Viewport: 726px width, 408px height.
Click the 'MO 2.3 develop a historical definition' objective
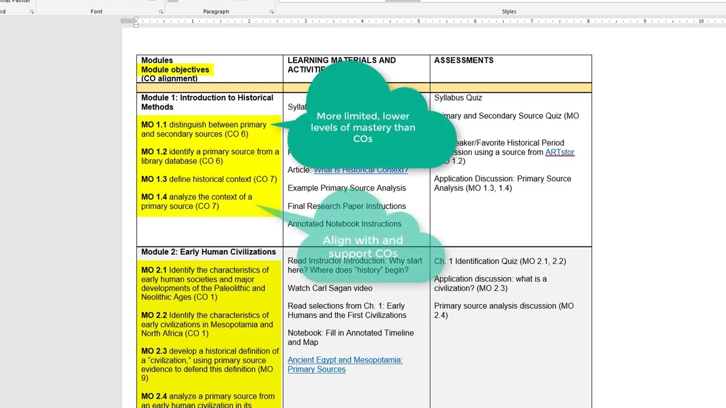tap(210, 365)
